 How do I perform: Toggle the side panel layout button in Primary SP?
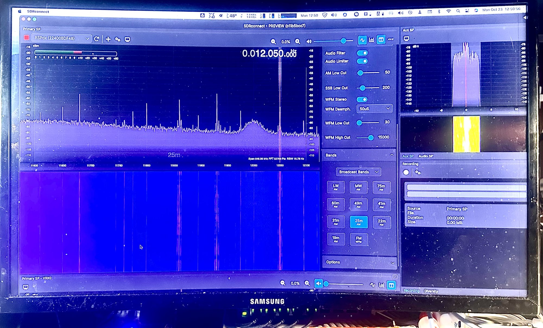(381, 40)
